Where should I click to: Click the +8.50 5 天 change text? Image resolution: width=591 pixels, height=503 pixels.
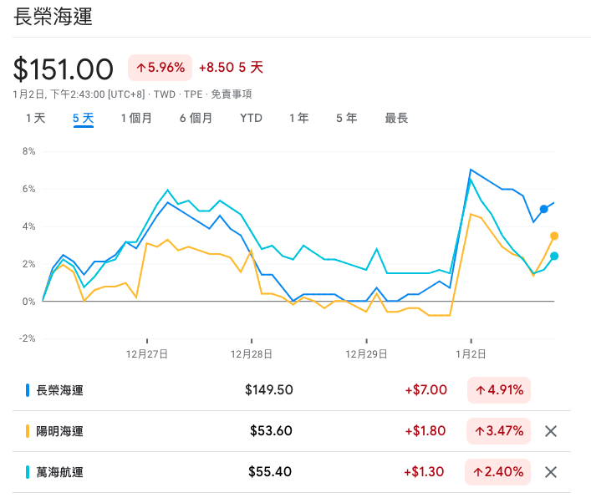click(231, 68)
